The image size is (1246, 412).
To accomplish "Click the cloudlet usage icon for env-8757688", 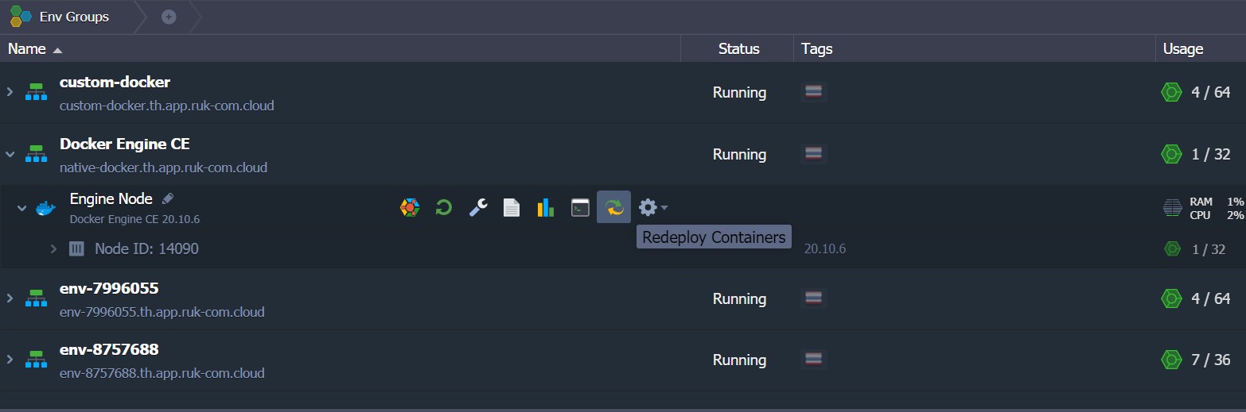I will coord(1171,360).
